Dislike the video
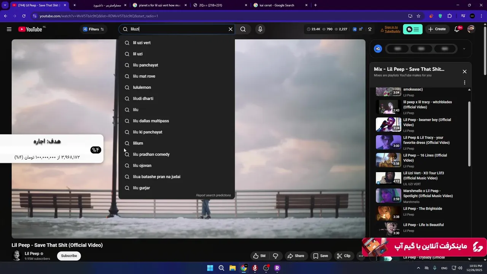 pyautogui.click(x=275, y=256)
